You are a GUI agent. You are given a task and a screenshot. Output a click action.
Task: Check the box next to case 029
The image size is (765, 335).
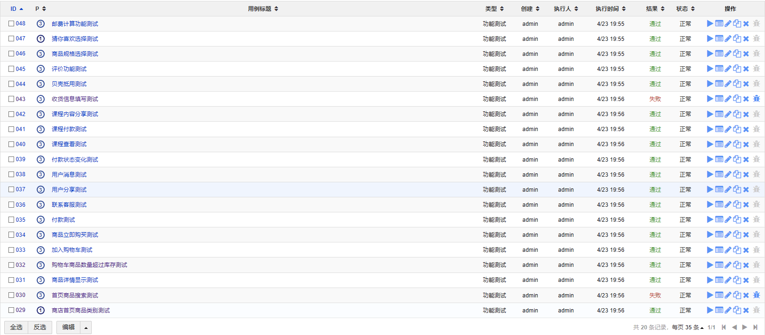(11, 310)
